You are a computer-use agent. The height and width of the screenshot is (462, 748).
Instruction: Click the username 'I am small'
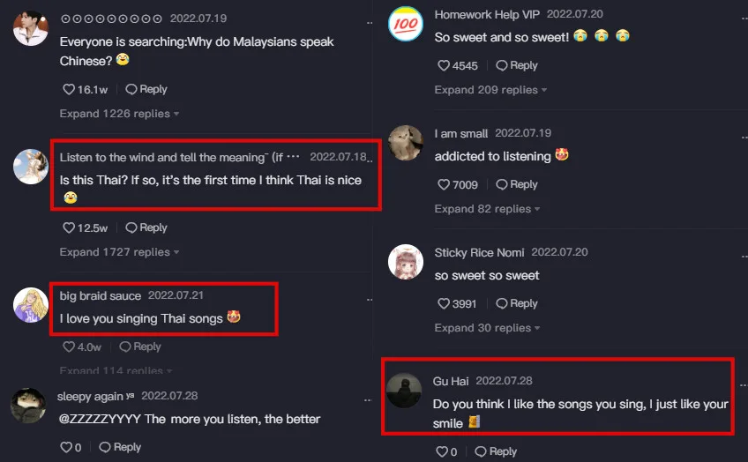click(460, 133)
